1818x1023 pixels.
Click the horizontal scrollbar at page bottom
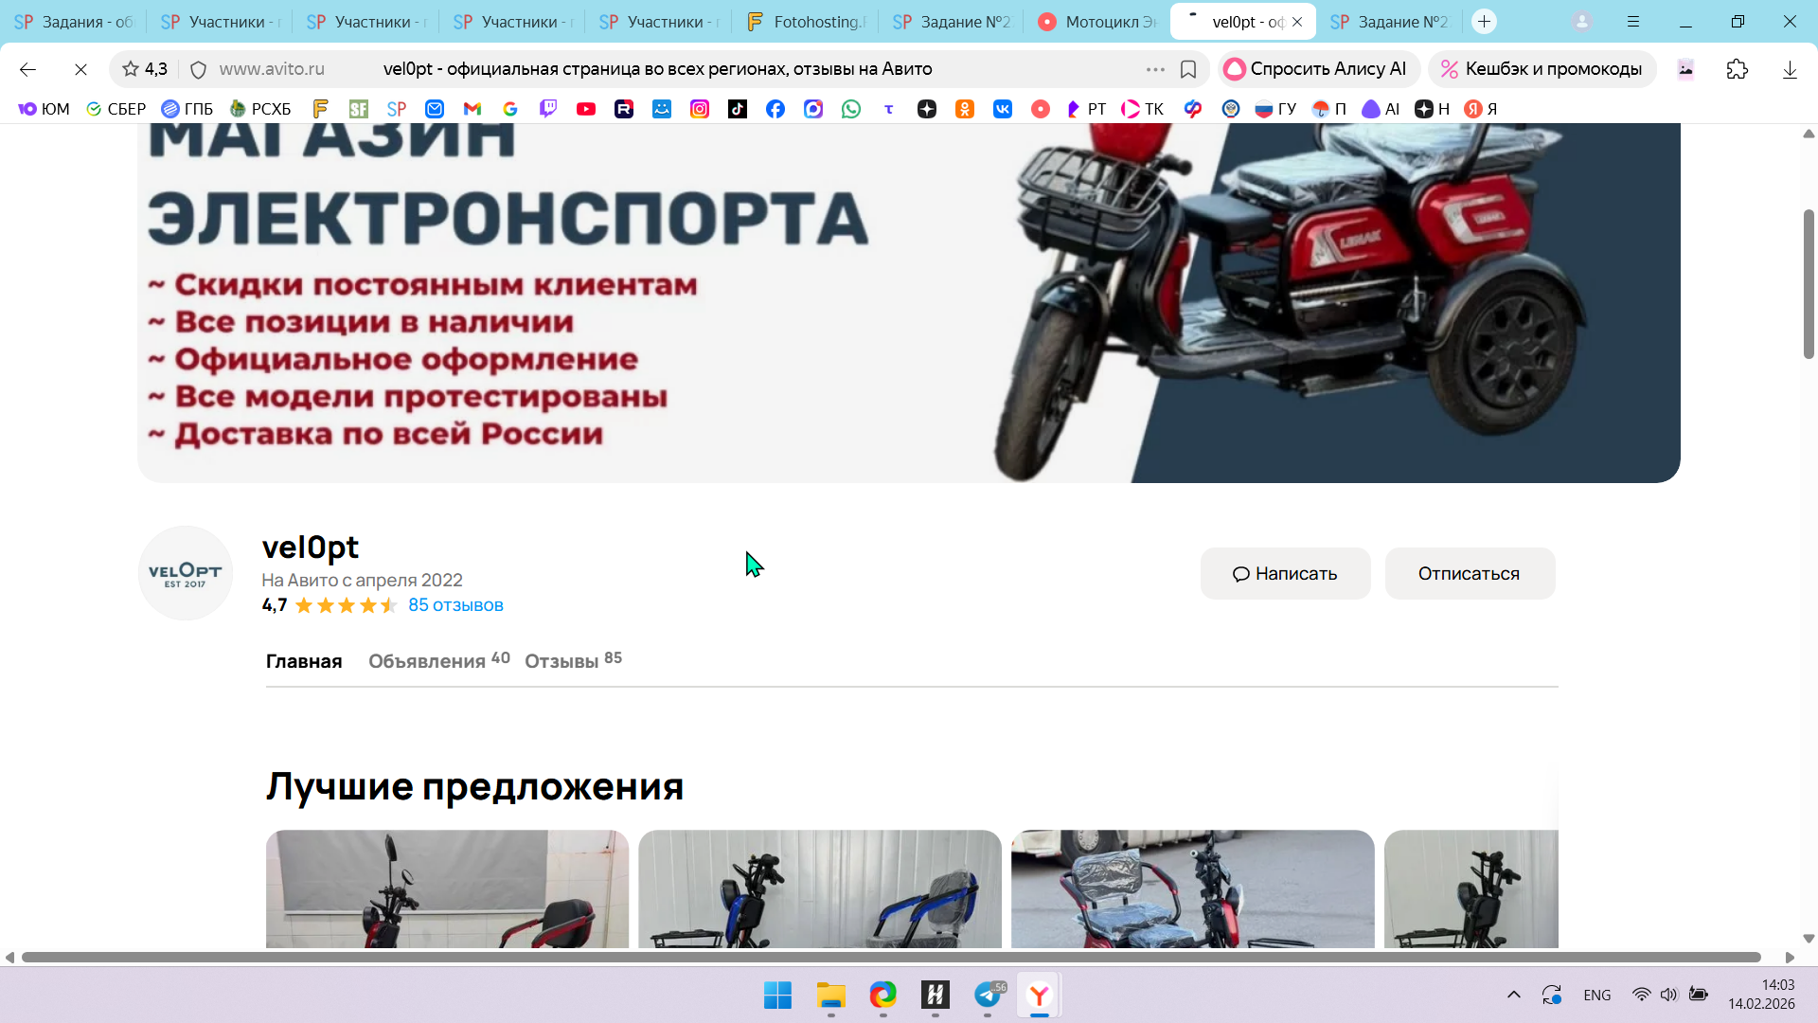click(890, 958)
